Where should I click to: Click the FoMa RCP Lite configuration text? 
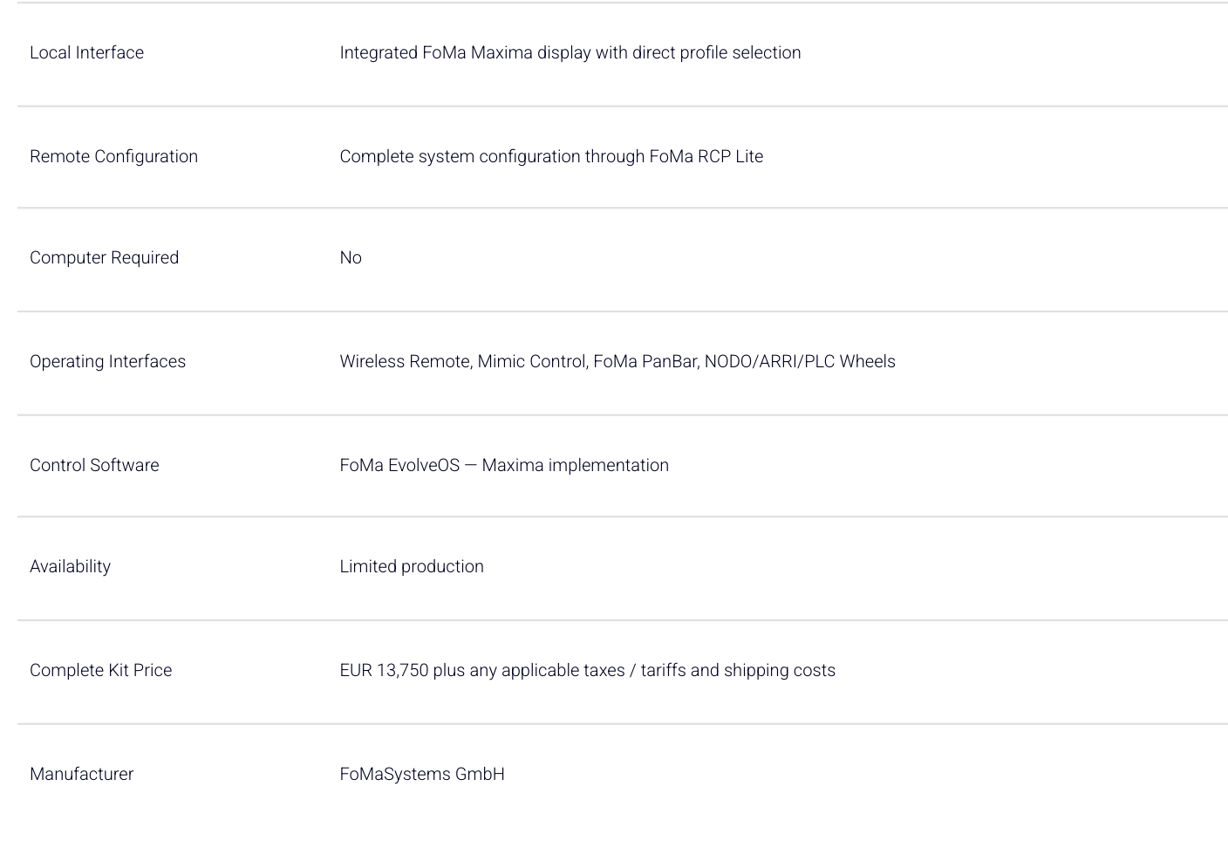[551, 156]
